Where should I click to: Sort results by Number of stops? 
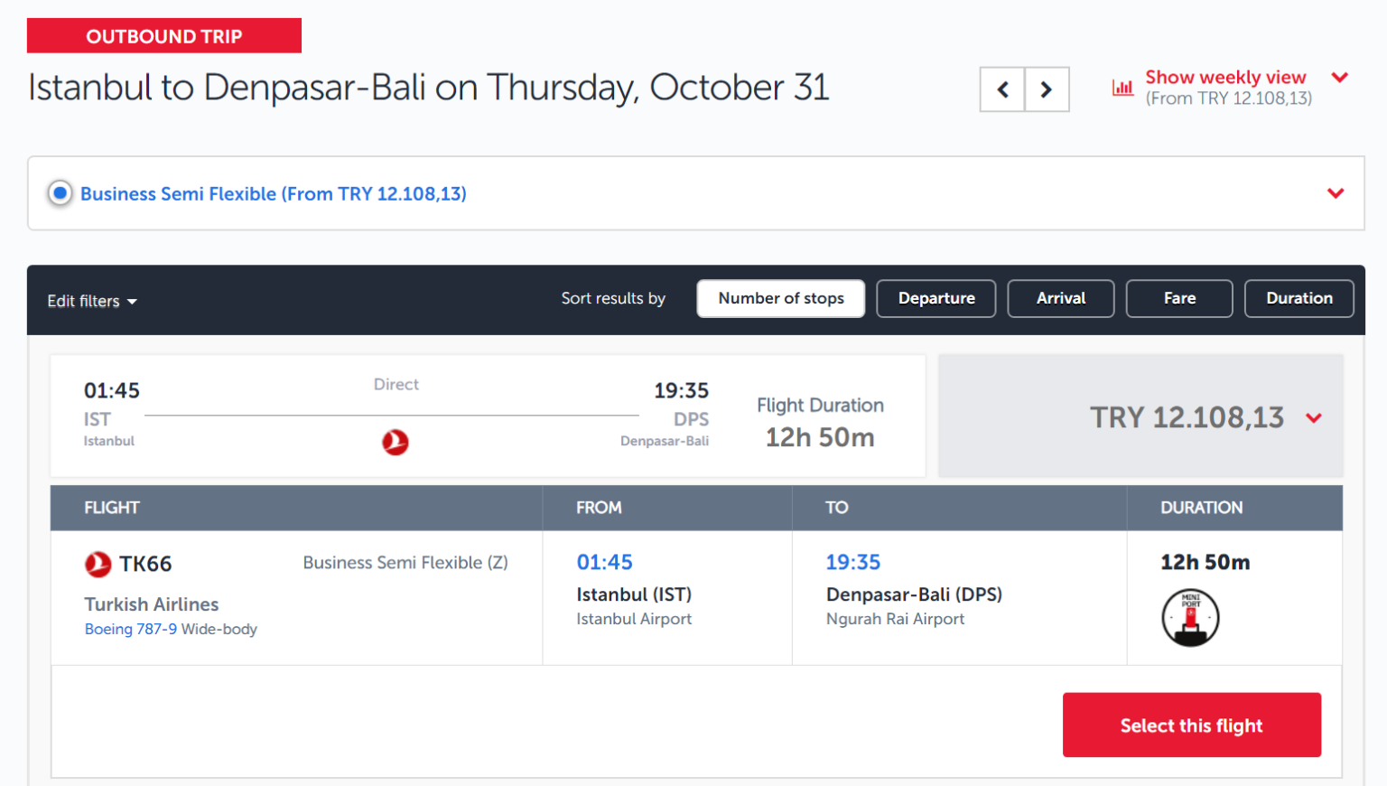point(780,298)
